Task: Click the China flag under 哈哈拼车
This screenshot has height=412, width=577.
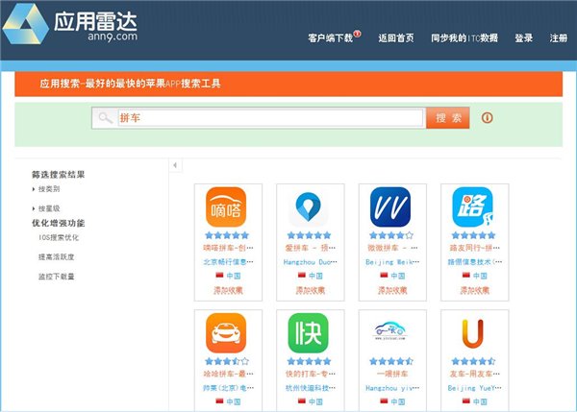Action: [219, 401]
